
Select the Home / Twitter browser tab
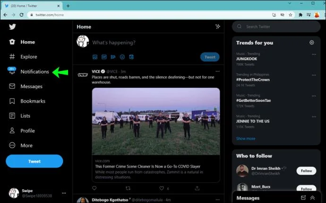(32, 6)
